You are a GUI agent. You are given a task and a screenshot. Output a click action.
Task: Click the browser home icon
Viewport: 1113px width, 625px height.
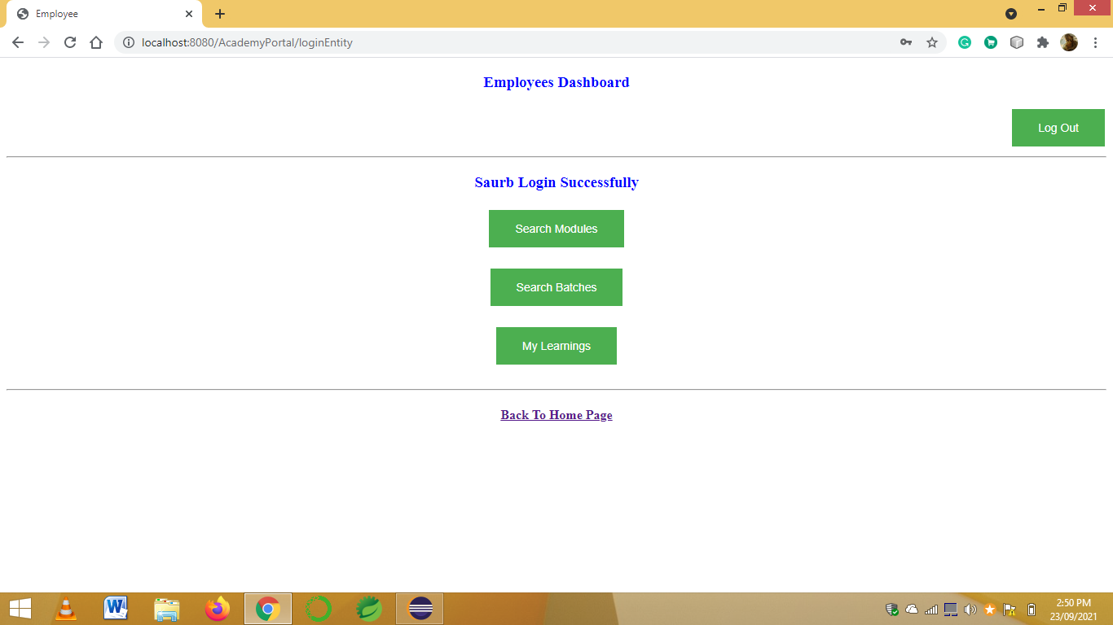click(x=96, y=42)
